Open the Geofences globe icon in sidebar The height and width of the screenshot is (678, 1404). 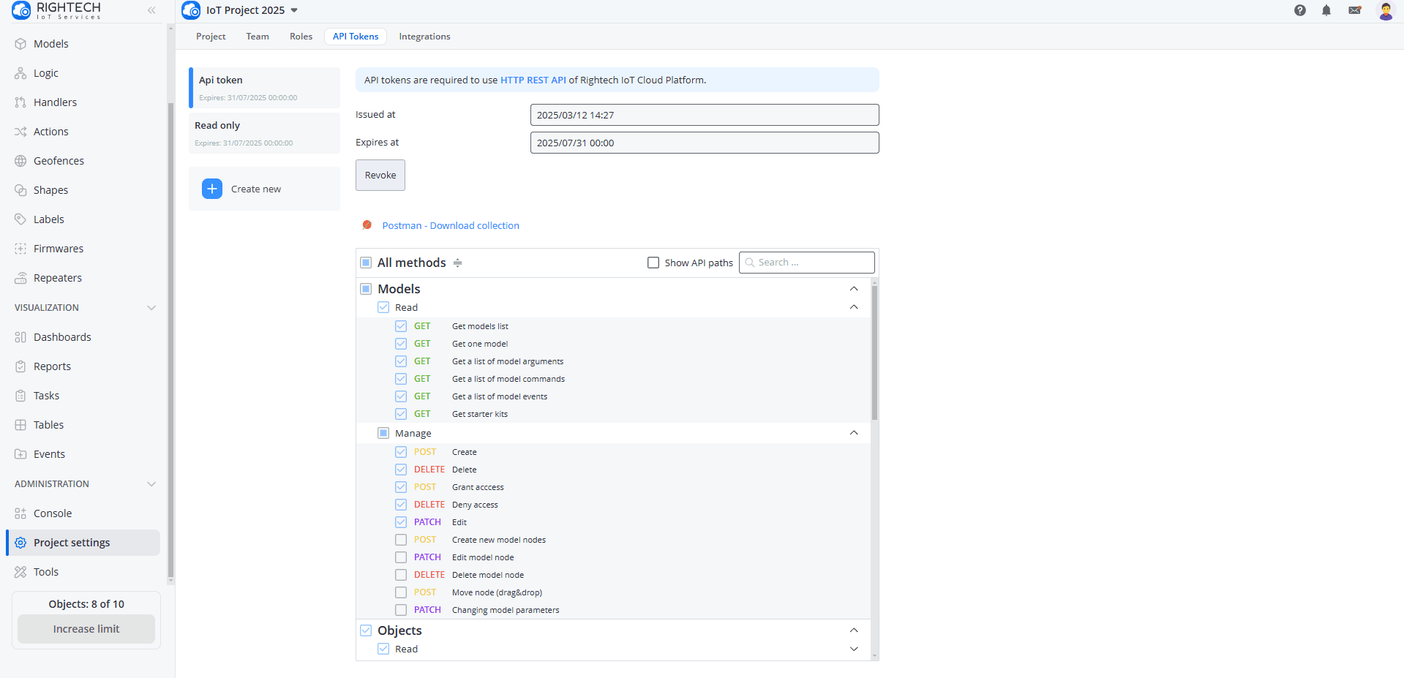coord(20,161)
